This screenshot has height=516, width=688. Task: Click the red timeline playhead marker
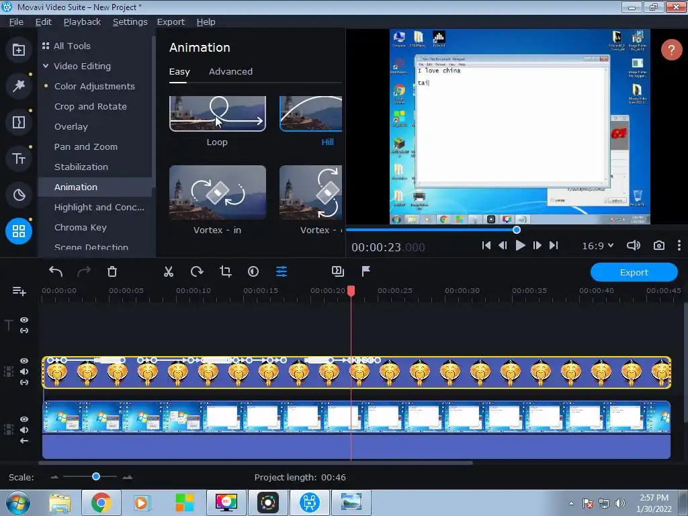click(x=351, y=291)
